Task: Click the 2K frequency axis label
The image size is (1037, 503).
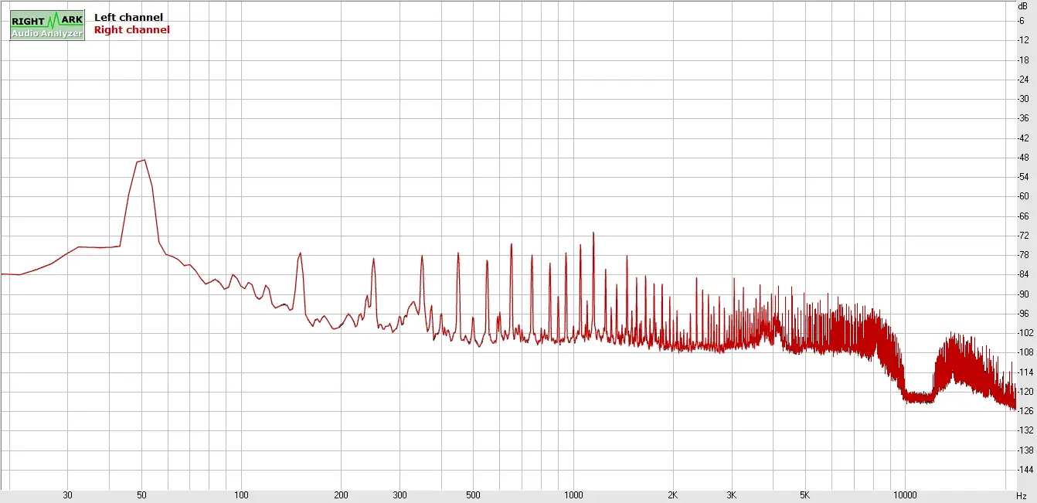Action: 672,495
